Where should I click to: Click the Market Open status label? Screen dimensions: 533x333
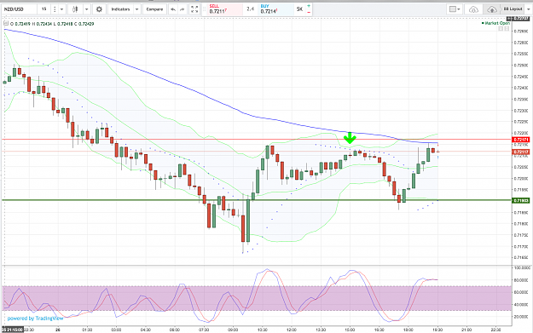[496, 23]
